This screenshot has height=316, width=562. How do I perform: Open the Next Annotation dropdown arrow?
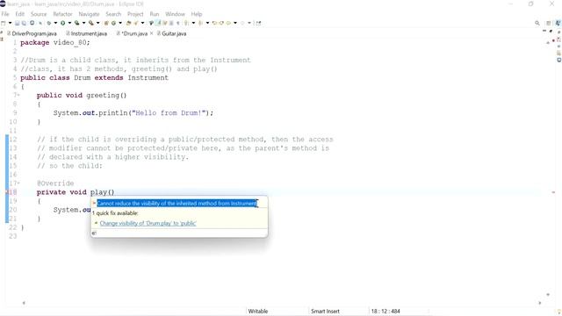click(193, 23)
